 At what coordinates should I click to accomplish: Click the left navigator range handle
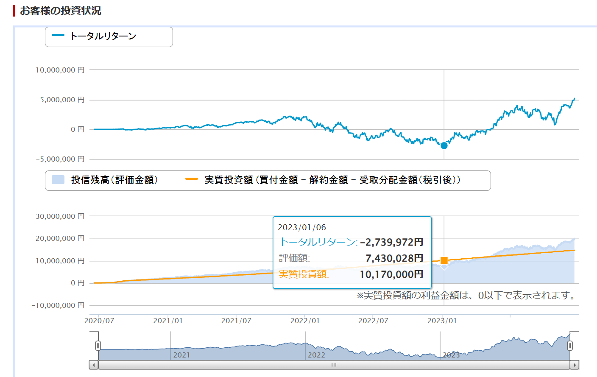tap(98, 346)
